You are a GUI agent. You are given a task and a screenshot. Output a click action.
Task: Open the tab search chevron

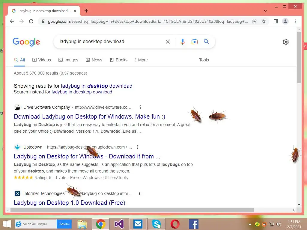click(x=265, y=11)
